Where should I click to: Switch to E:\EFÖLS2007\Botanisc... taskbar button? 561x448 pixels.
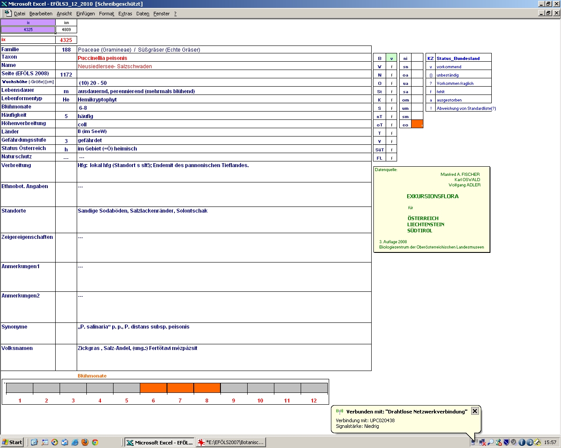click(x=231, y=442)
